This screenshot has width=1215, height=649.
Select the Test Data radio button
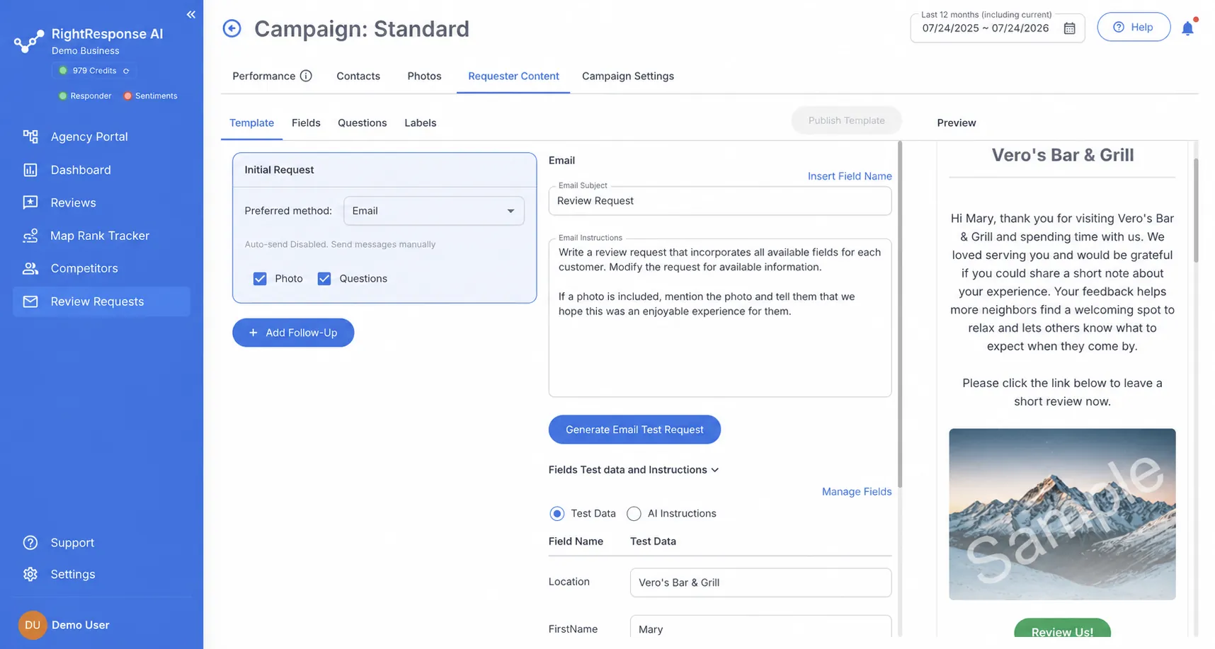click(557, 514)
